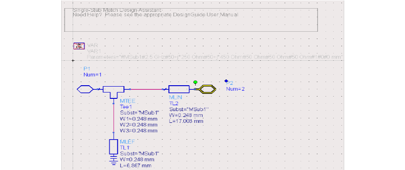Screen dimensions: 405x170
Task: Select the P1 input port symbol
Action: (85, 89)
